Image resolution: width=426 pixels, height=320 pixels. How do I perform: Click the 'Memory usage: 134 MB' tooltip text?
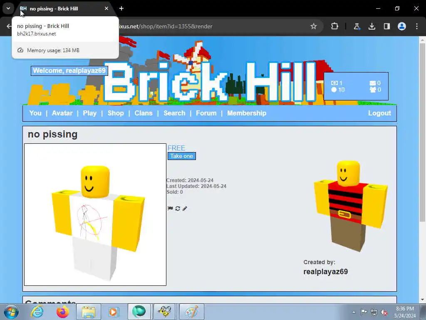[x=53, y=50]
